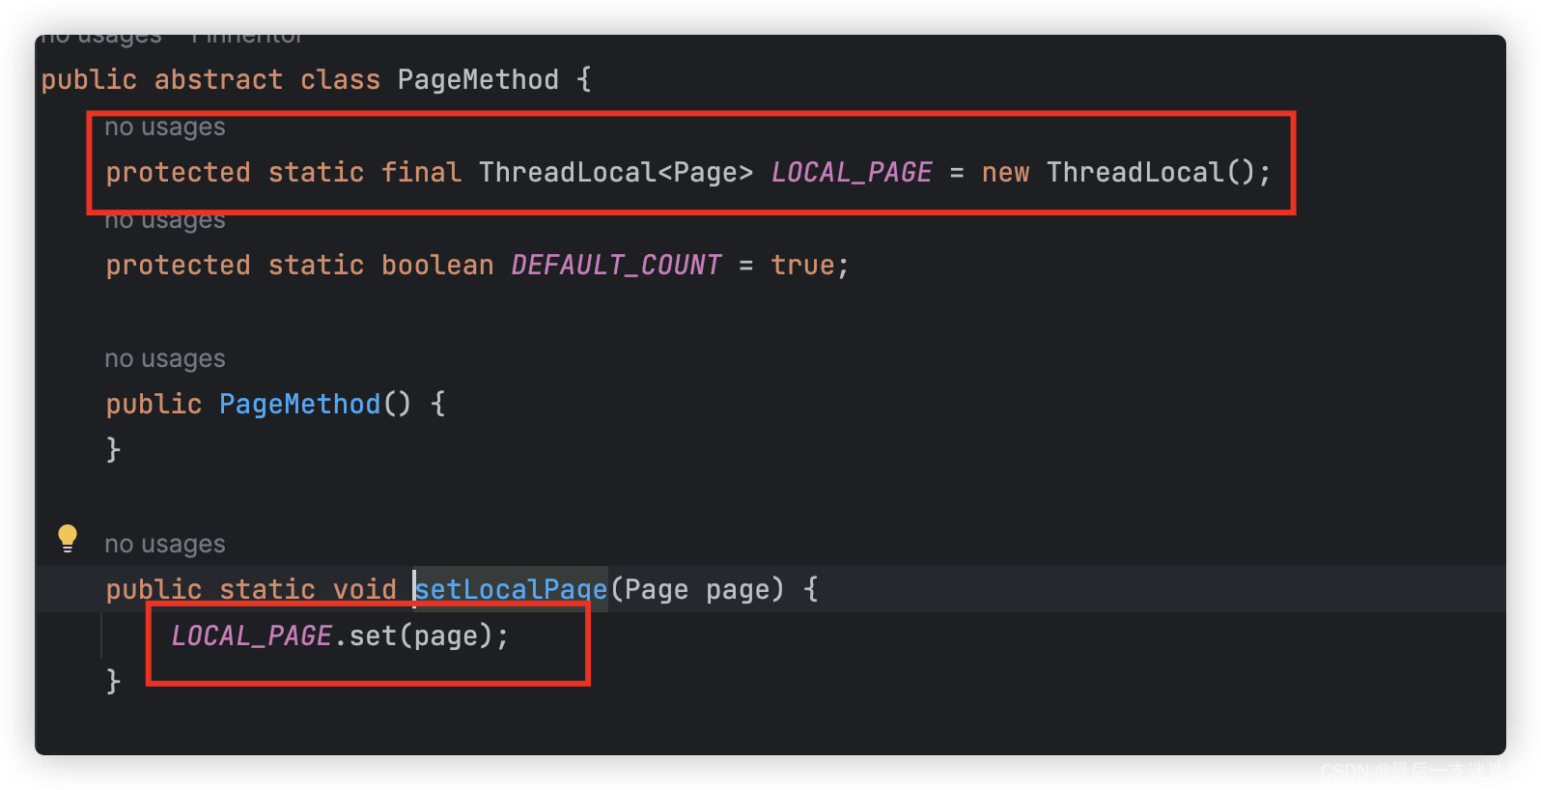Click the ThreadLocal<Page> type in the field declaration
Image resolution: width=1541 pixels, height=790 pixels.
click(616, 172)
